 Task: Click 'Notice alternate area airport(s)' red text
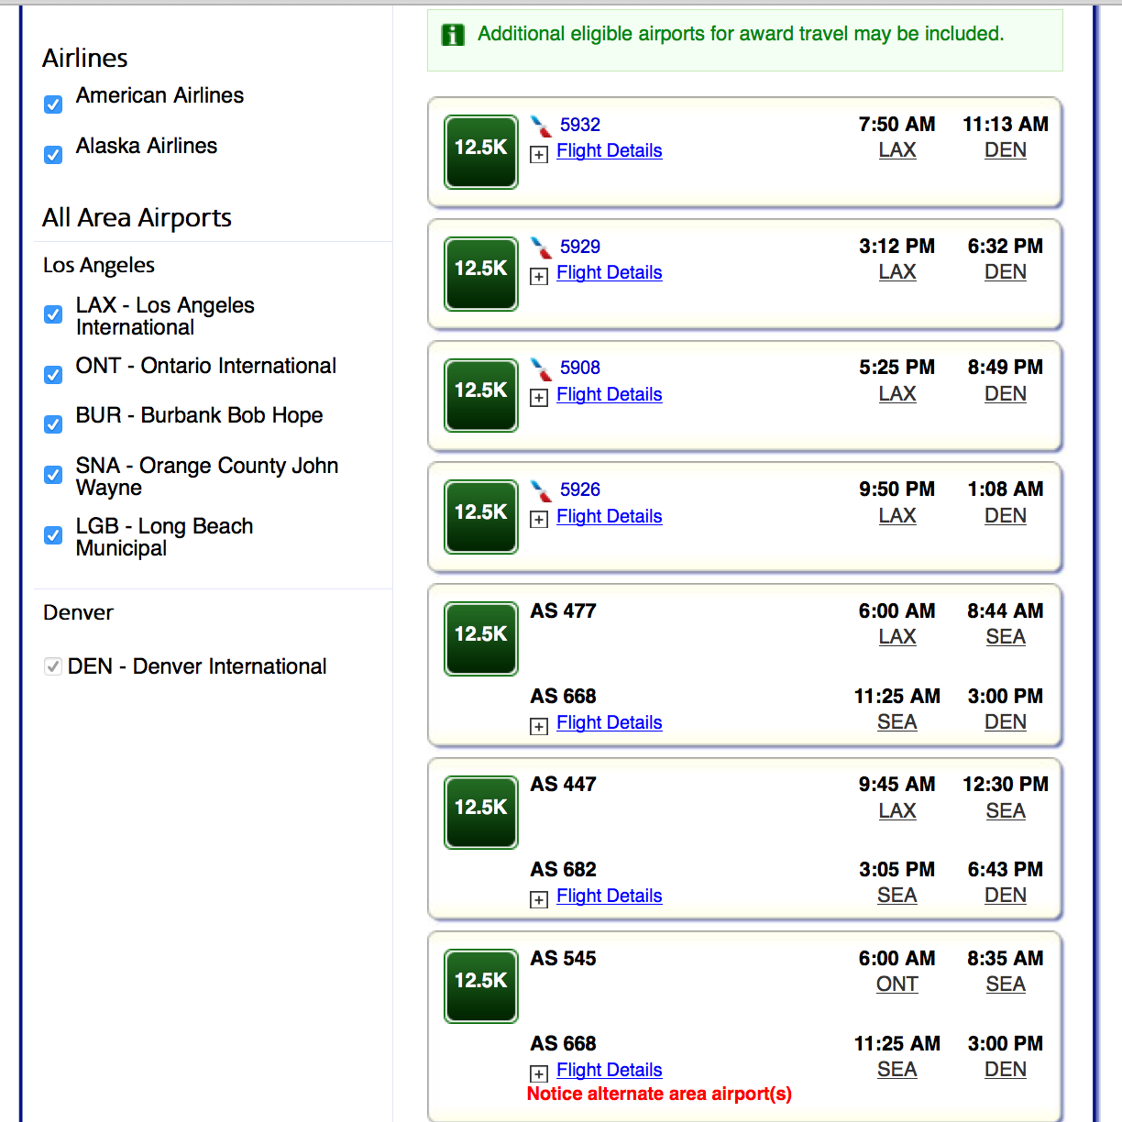point(659,1094)
